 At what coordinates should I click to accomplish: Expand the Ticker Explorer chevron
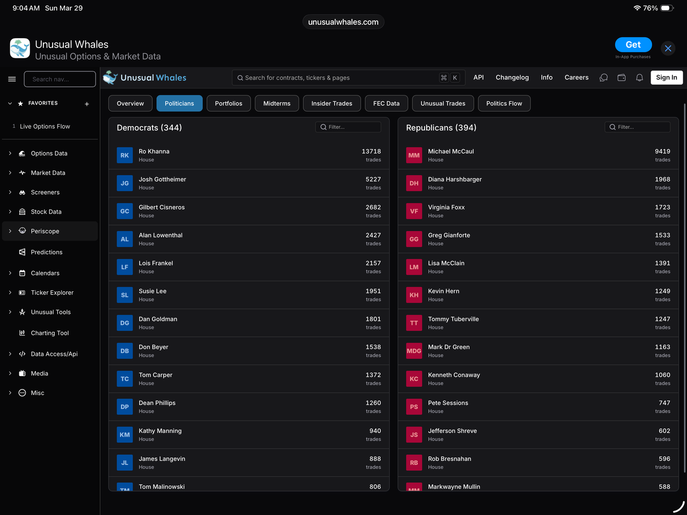point(10,292)
